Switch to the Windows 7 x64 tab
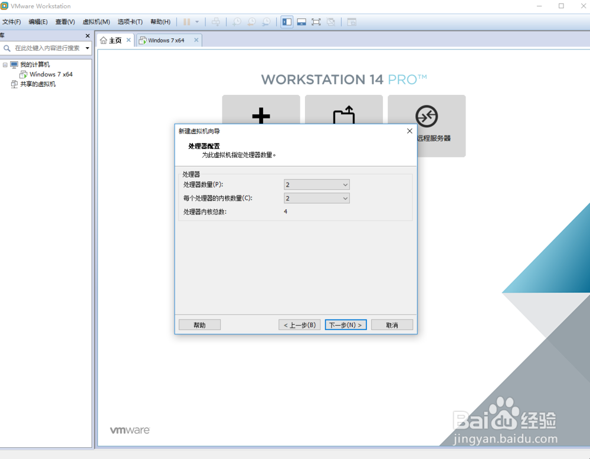This screenshot has width=590, height=459. tap(166, 40)
